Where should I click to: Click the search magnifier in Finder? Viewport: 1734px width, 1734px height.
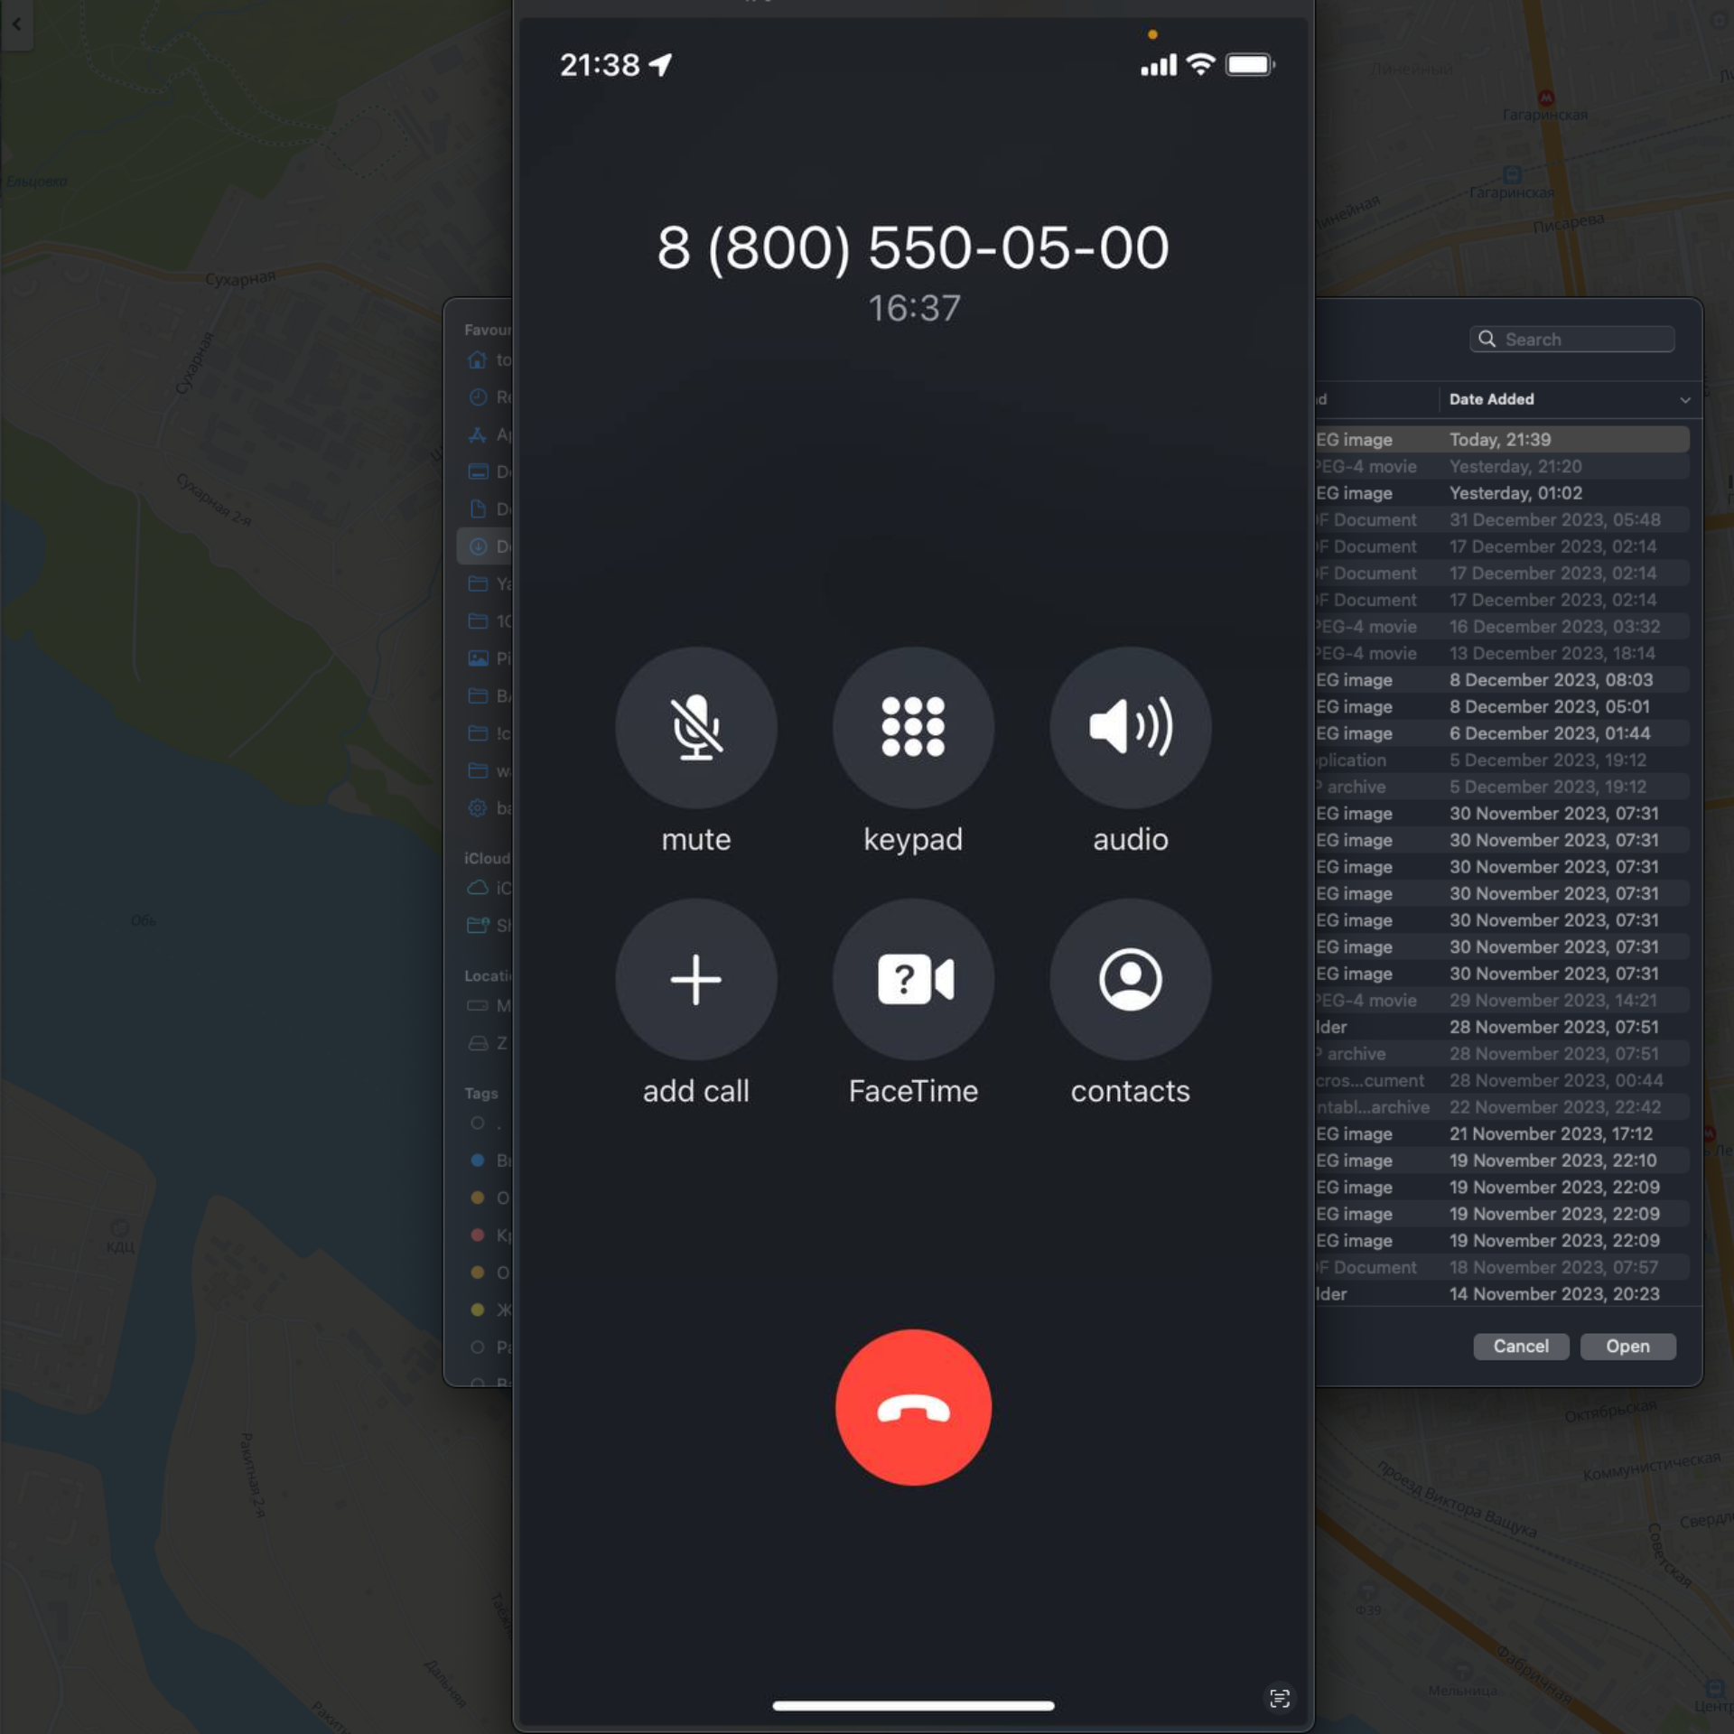(x=1487, y=339)
